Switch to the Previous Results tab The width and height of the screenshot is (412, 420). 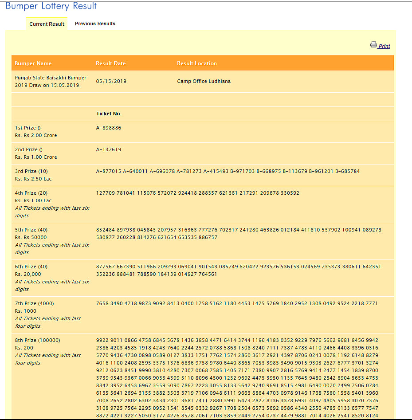(x=95, y=24)
